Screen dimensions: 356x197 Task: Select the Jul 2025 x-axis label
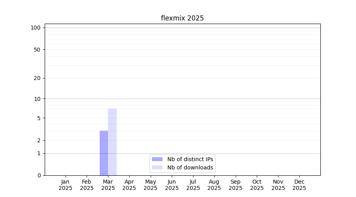[x=193, y=185]
